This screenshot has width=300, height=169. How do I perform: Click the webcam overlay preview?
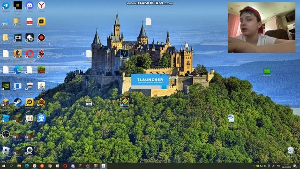(x=262, y=27)
